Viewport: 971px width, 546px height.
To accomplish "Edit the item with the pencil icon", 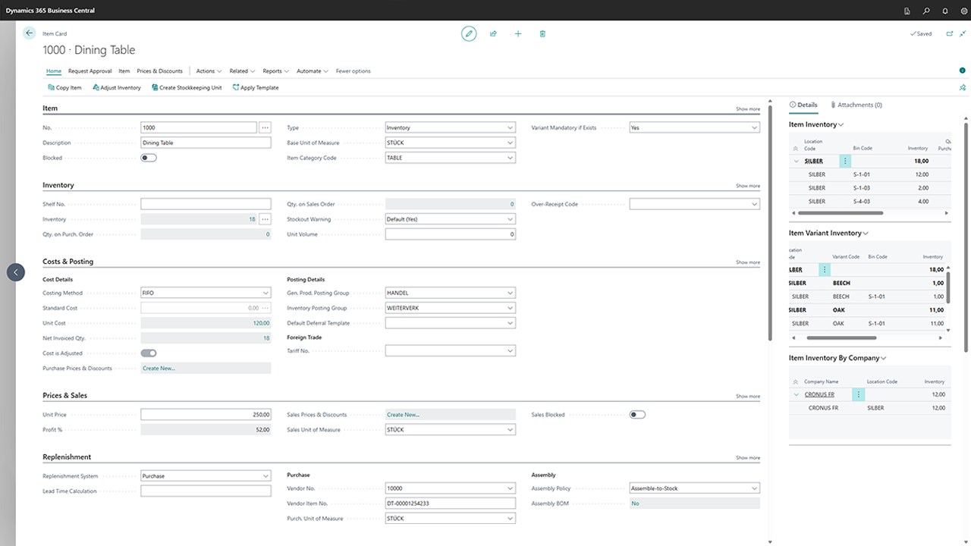I will pyautogui.click(x=469, y=33).
